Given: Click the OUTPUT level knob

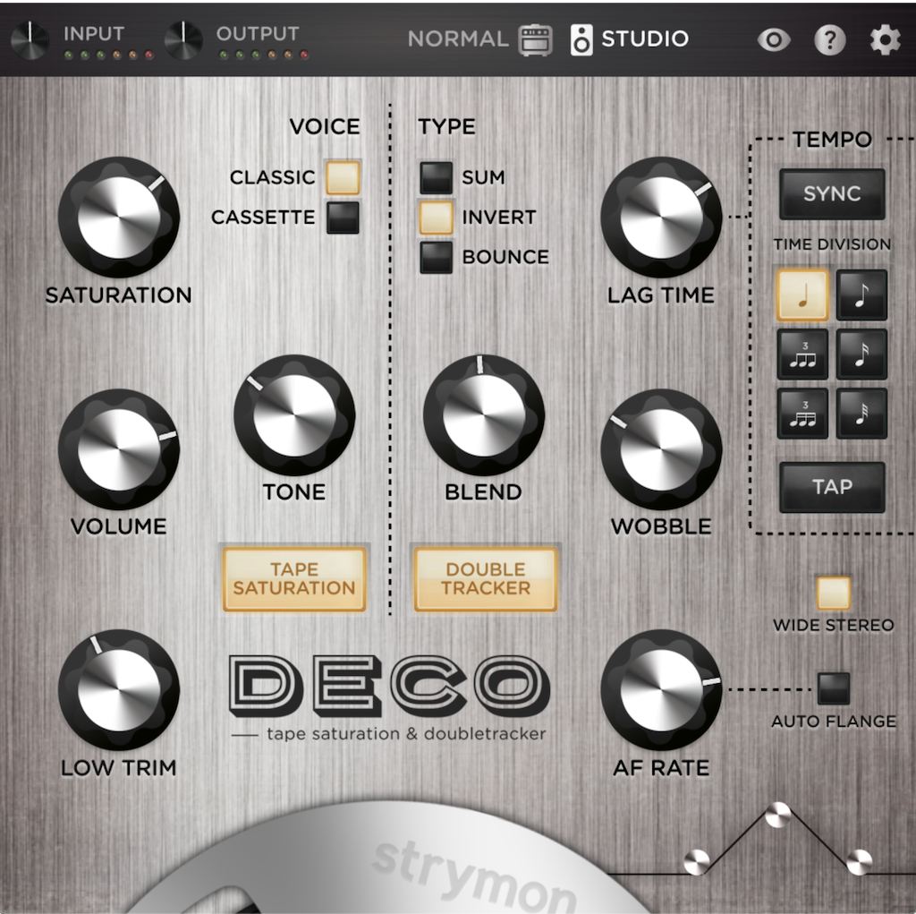Looking at the screenshot, I should click(x=183, y=39).
